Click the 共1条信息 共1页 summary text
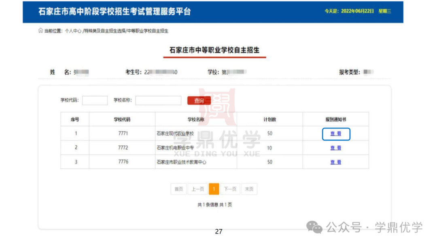 point(214,205)
